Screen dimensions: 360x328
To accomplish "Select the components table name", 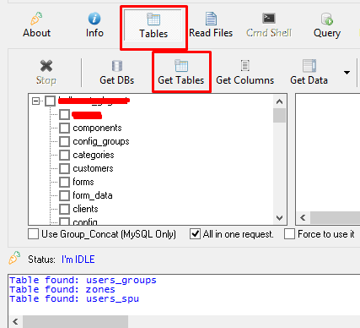I will tap(97, 128).
